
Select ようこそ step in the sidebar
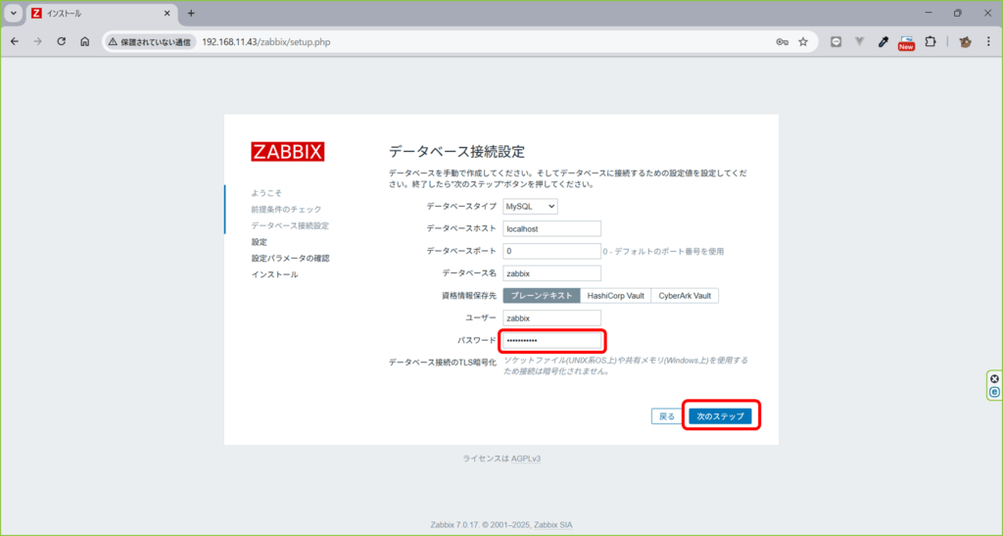[266, 192]
